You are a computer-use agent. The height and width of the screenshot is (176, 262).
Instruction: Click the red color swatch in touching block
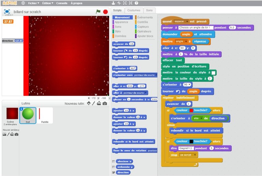point(191,110)
